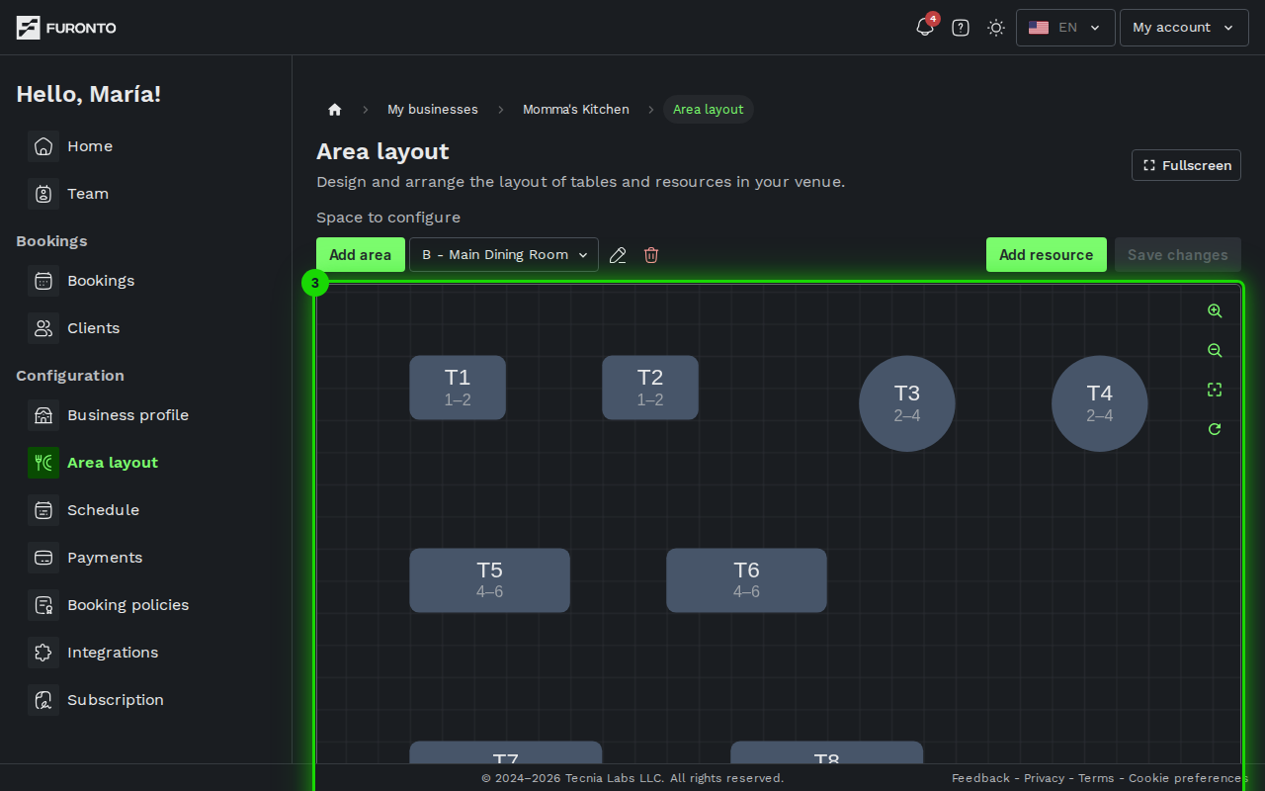Fit the layout to view icon
Image resolution: width=1265 pixels, height=791 pixels.
click(x=1216, y=390)
